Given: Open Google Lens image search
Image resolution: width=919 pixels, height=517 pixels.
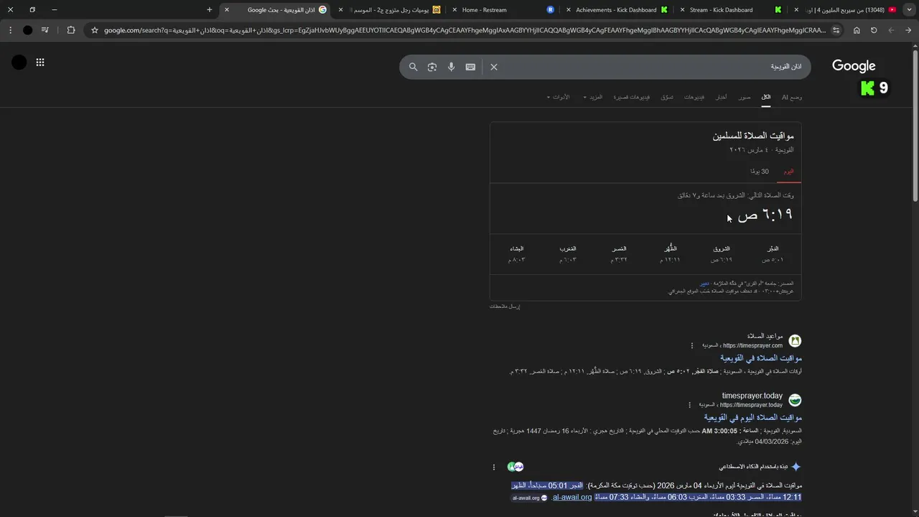Looking at the screenshot, I should coord(431,67).
